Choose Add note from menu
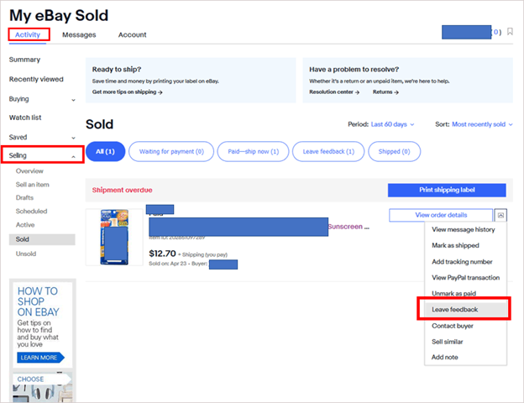 pyautogui.click(x=444, y=357)
